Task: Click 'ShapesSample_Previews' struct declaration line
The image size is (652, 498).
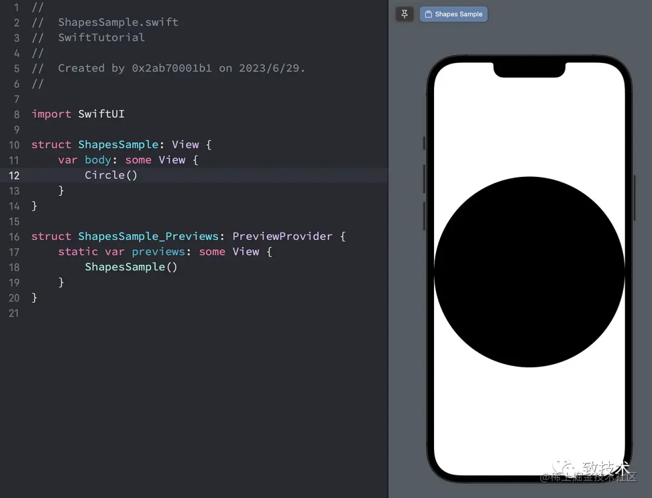Action: point(188,236)
